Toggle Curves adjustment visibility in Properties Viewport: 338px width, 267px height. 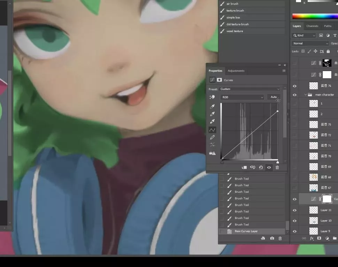point(269,168)
